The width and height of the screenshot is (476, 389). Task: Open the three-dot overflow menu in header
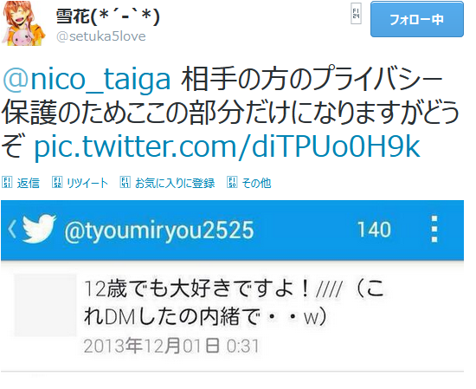[434, 229]
